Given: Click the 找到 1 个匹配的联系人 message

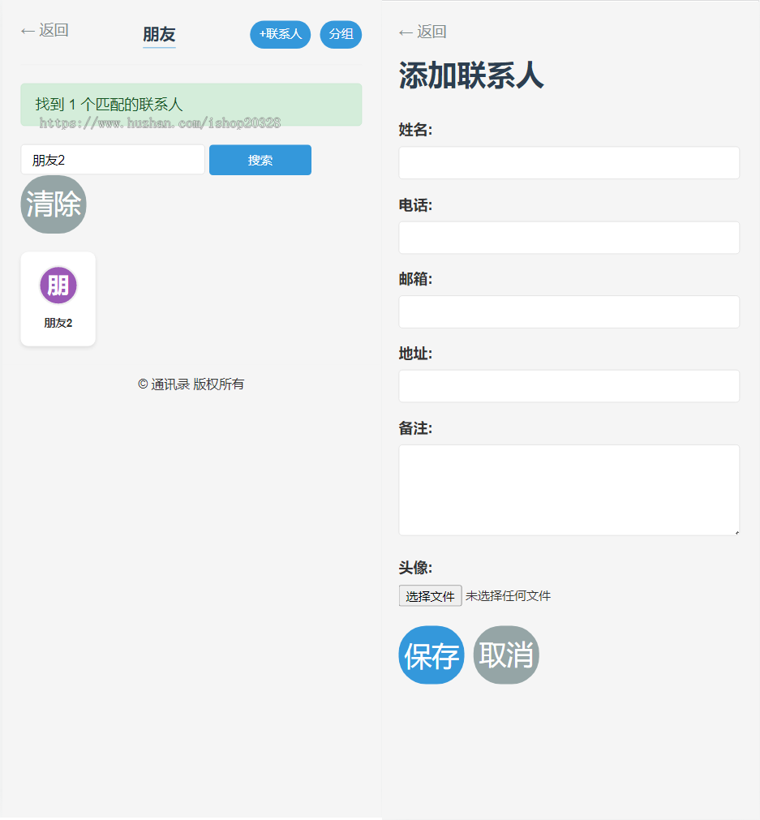Looking at the screenshot, I should coord(109,105).
